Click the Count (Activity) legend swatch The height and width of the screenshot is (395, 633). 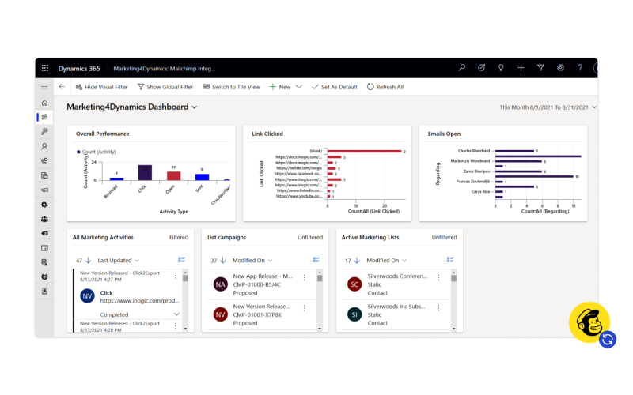78,152
